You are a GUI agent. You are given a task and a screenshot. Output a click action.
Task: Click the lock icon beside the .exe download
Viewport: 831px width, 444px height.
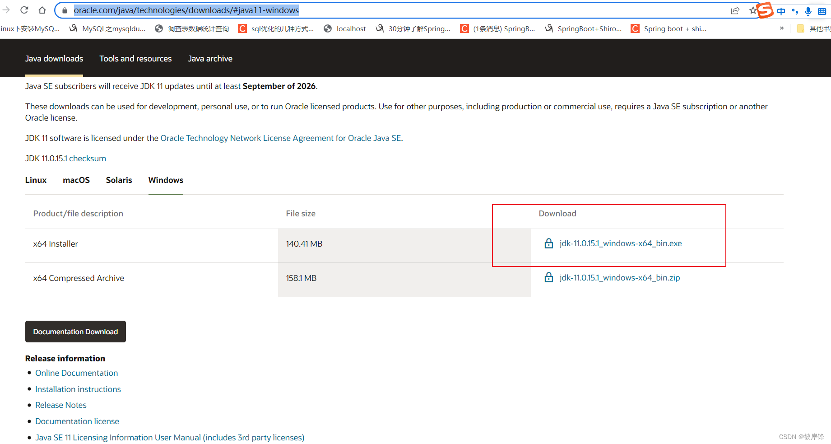click(549, 243)
